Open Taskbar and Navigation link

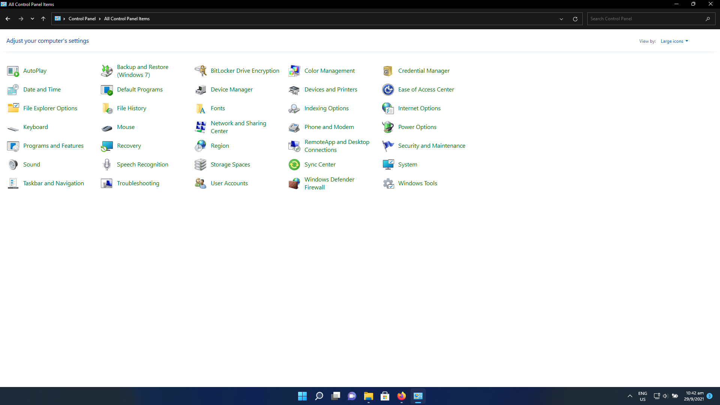pyautogui.click(x=54, y=183)
